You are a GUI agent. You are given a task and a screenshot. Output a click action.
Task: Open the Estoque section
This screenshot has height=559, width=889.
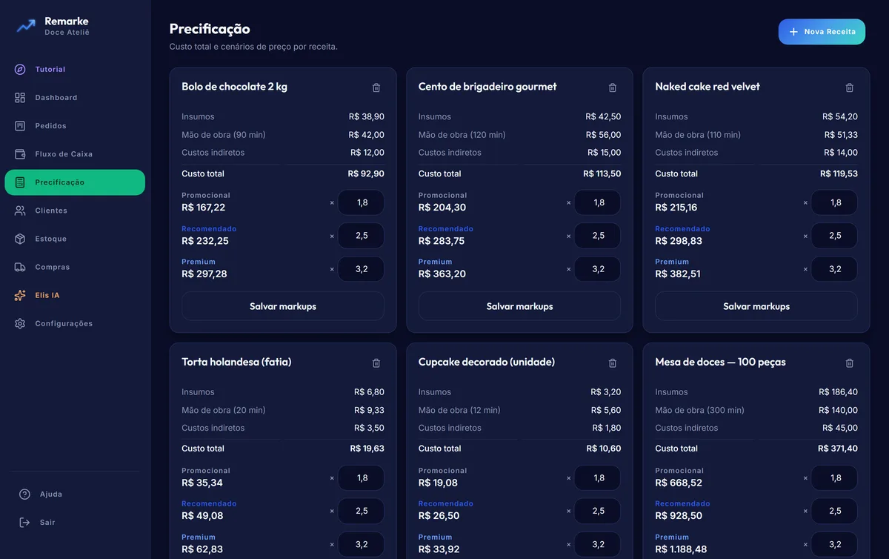[75, 239]
